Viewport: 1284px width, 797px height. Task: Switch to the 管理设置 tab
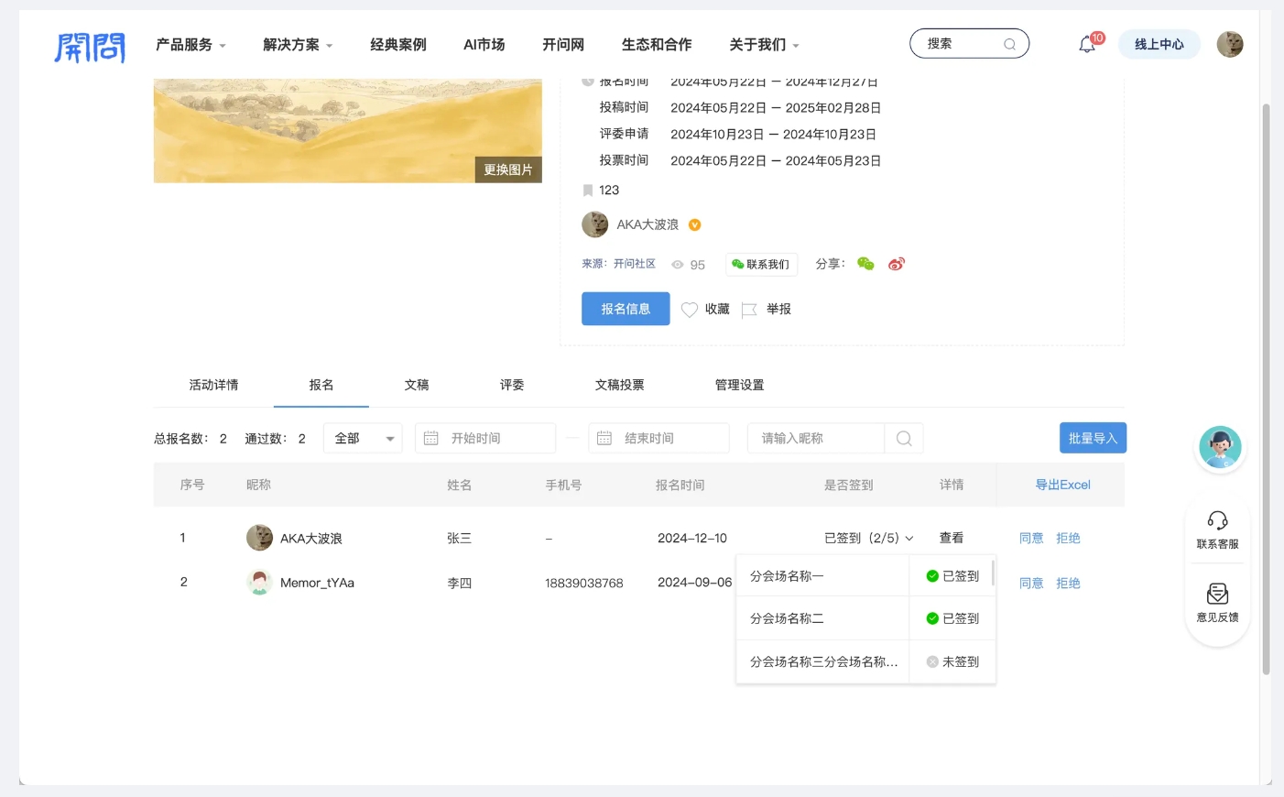739,385
